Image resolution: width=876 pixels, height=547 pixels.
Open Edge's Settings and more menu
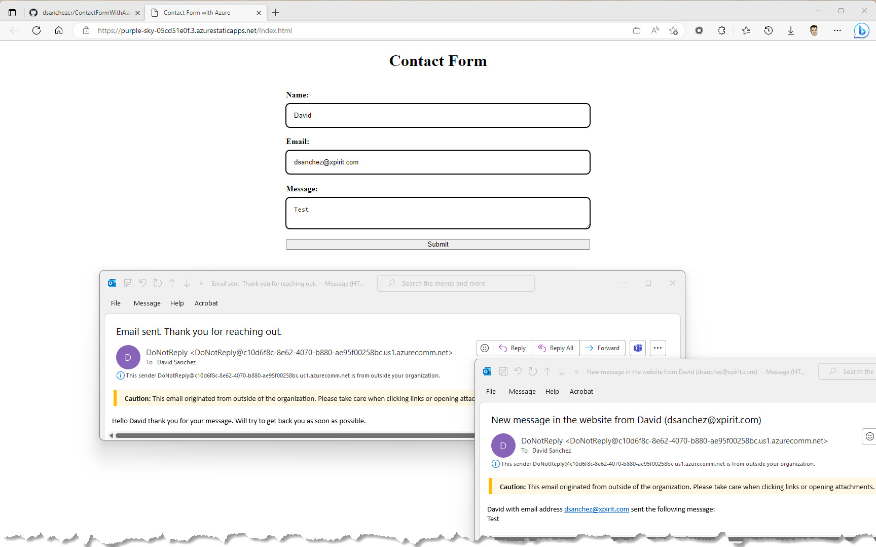point(837,30)
